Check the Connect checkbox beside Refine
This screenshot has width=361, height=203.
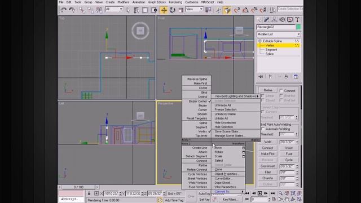(281, 90)
